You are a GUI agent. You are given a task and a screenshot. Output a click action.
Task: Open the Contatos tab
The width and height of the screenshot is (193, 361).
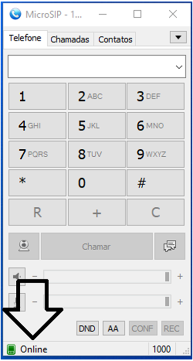(116, 40)
